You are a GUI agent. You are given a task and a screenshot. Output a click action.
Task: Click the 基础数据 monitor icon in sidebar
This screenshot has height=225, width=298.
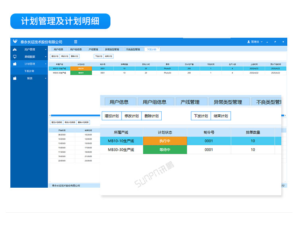(15, 57)
